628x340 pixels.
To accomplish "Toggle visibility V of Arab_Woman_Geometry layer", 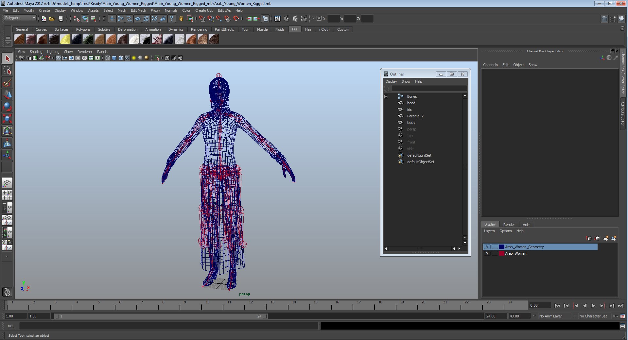I will tap(487, 247).
